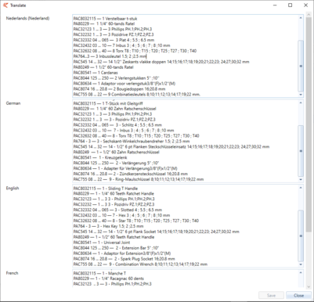Click the Dutch text box scrollbar thumb

click(x=301, y=66)
